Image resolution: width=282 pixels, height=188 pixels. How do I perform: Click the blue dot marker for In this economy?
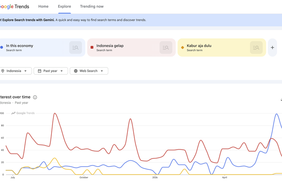pyautogui.click(x=2, y=47)
